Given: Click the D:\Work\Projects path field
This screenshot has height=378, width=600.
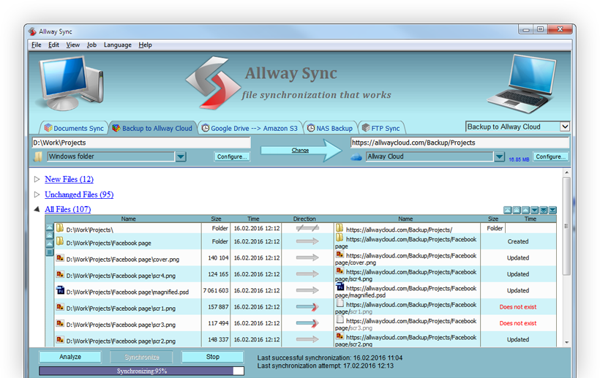Looking at the screenshot, I should point(141,143).
